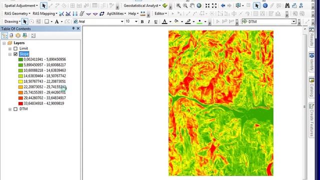Open the Spatial Adjustment menu
This screenshot has width=320, height=180.
point(21,5)
